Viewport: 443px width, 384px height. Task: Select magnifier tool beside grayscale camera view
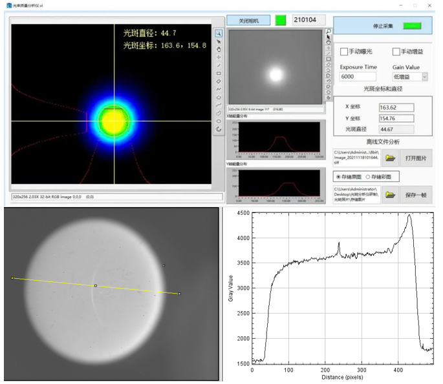329,31
